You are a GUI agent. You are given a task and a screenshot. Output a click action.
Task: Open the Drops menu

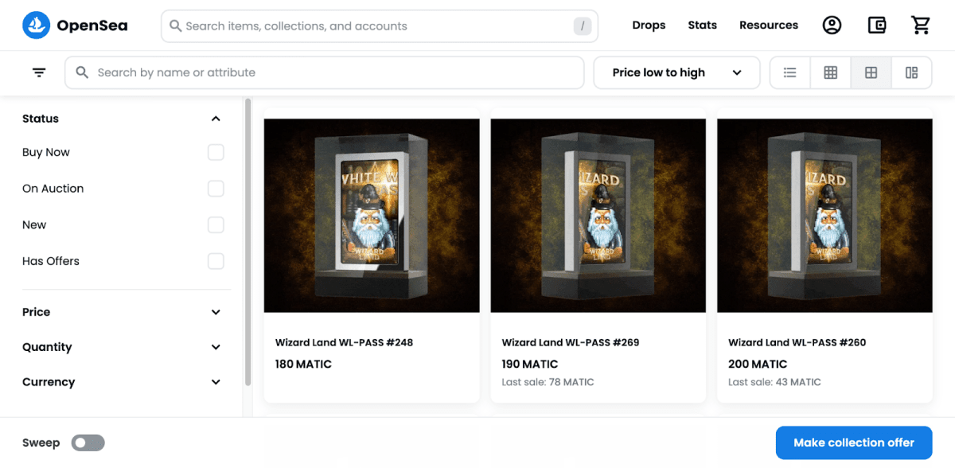click(649, 25)
